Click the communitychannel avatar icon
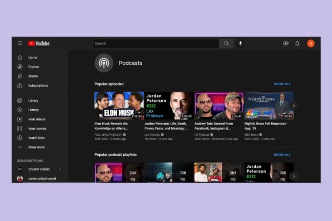Screen dimensions: 332x221 pyautogui.click(x=20, y=179)
